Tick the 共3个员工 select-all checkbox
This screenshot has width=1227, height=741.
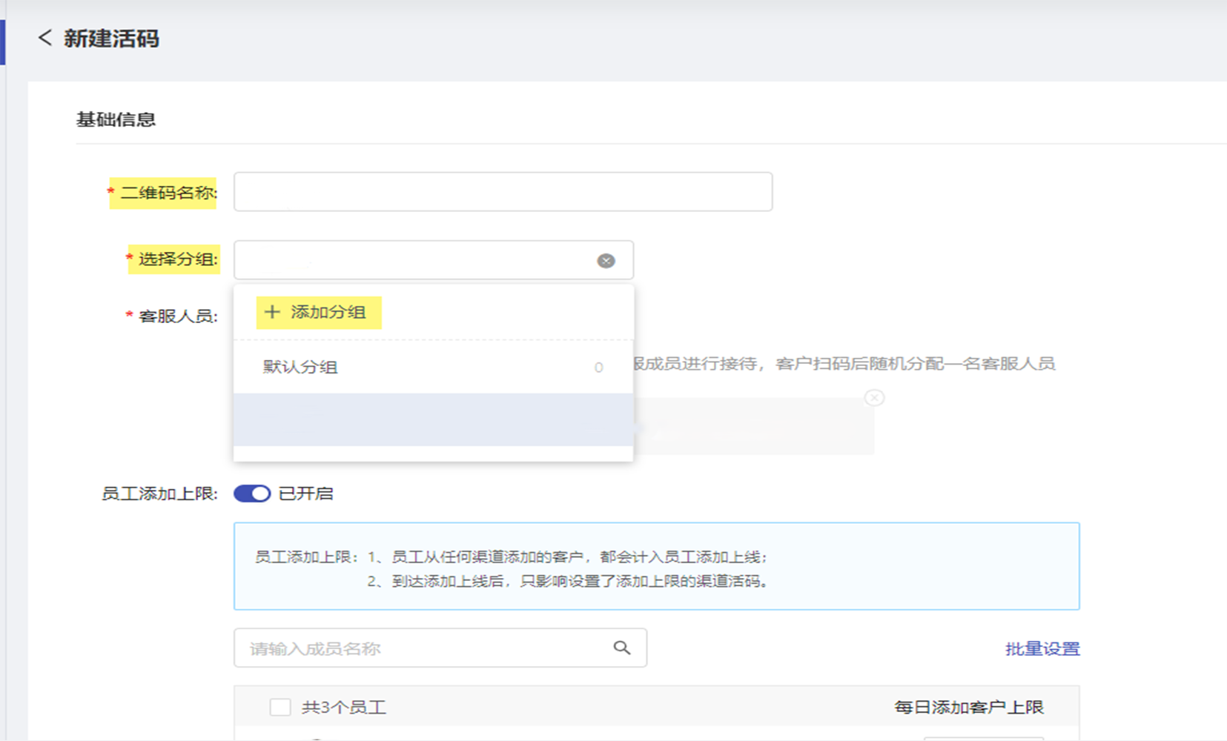point(280,707)
